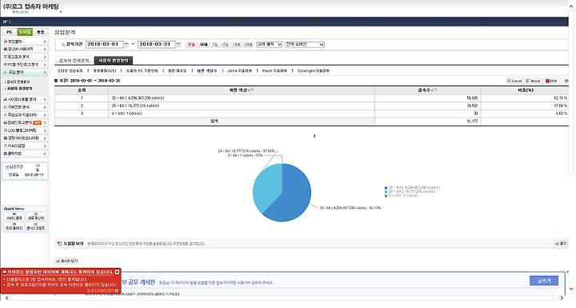Screen dimensions: 576x308
Task: Click the blue 글쓰기 button
Action: pos(544,281)
